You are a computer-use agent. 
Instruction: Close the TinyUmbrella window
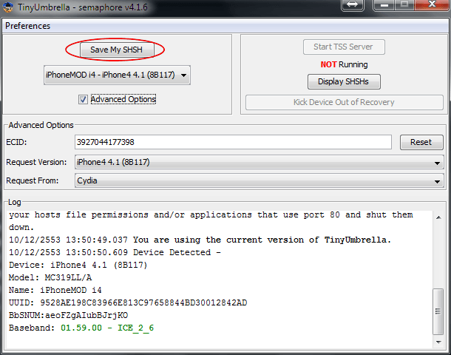(430, 5)
